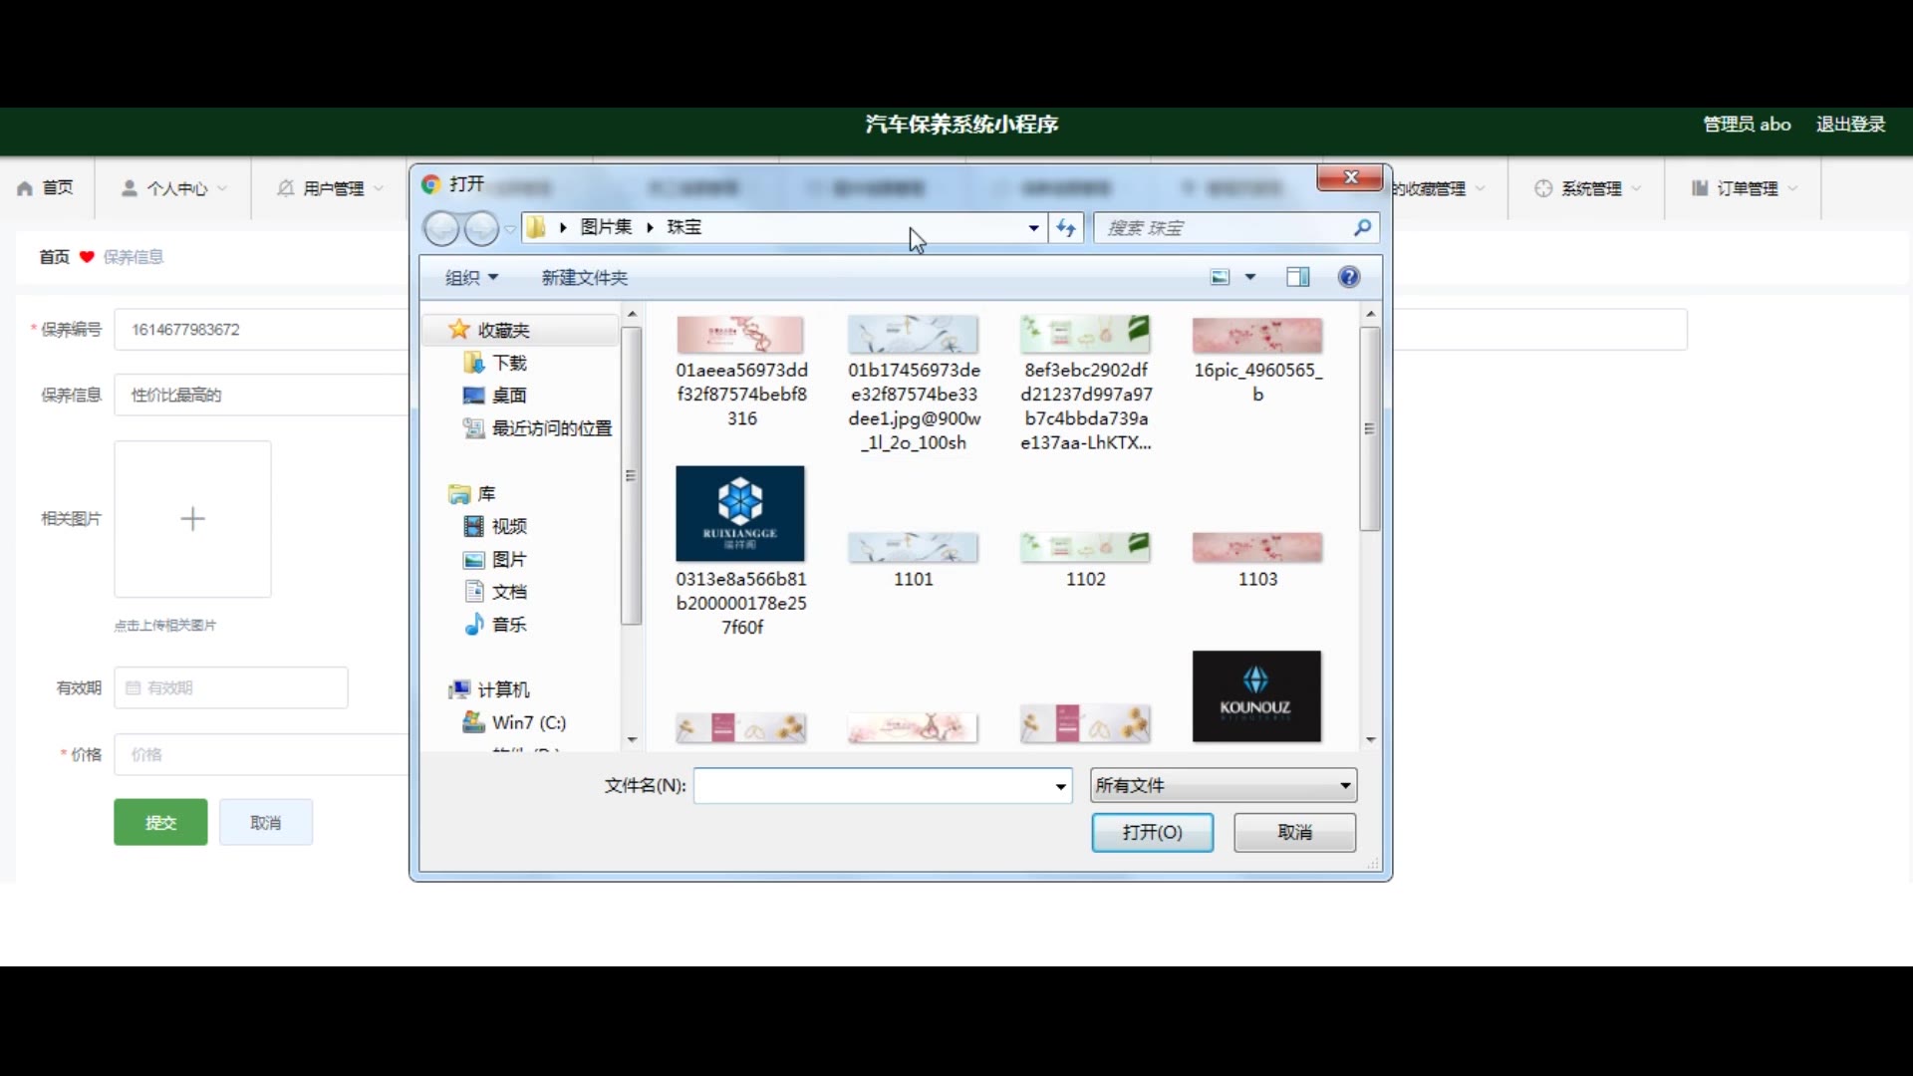Open the 收藏管理 menu
This screenshot has height=1076, width=1913.
[x=1438, y=188]
